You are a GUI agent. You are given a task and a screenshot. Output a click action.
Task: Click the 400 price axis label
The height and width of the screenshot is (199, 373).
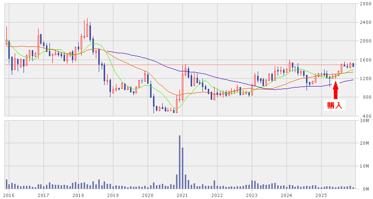pyautogui.click(x=365, y=116)
